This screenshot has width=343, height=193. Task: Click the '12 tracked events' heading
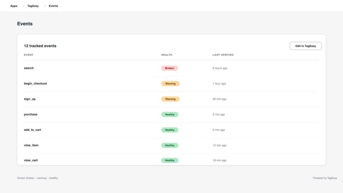(x=40, y=46)
